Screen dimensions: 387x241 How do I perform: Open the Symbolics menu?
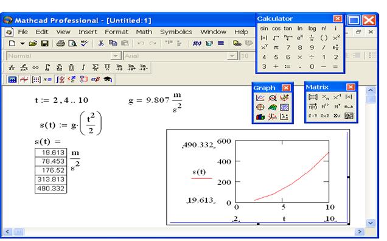(176, 32)
